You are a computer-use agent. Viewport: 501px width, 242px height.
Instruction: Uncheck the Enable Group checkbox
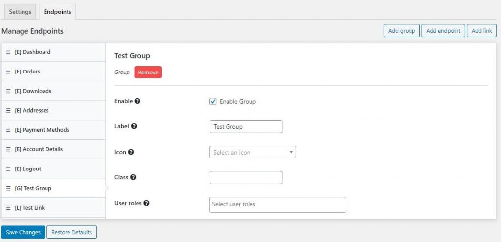click(x=213, y=102)
